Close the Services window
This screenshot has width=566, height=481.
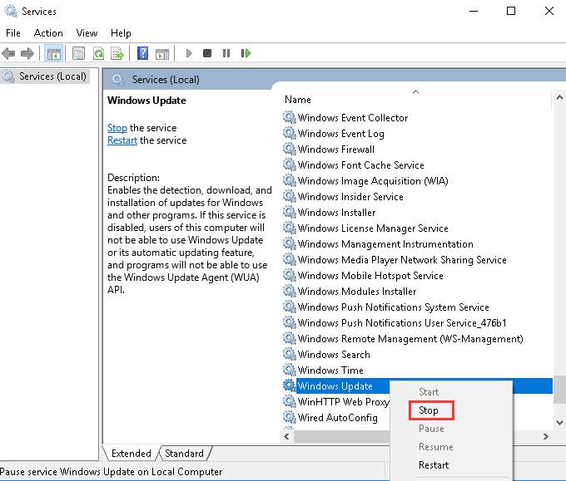click(x=549, y=11)
